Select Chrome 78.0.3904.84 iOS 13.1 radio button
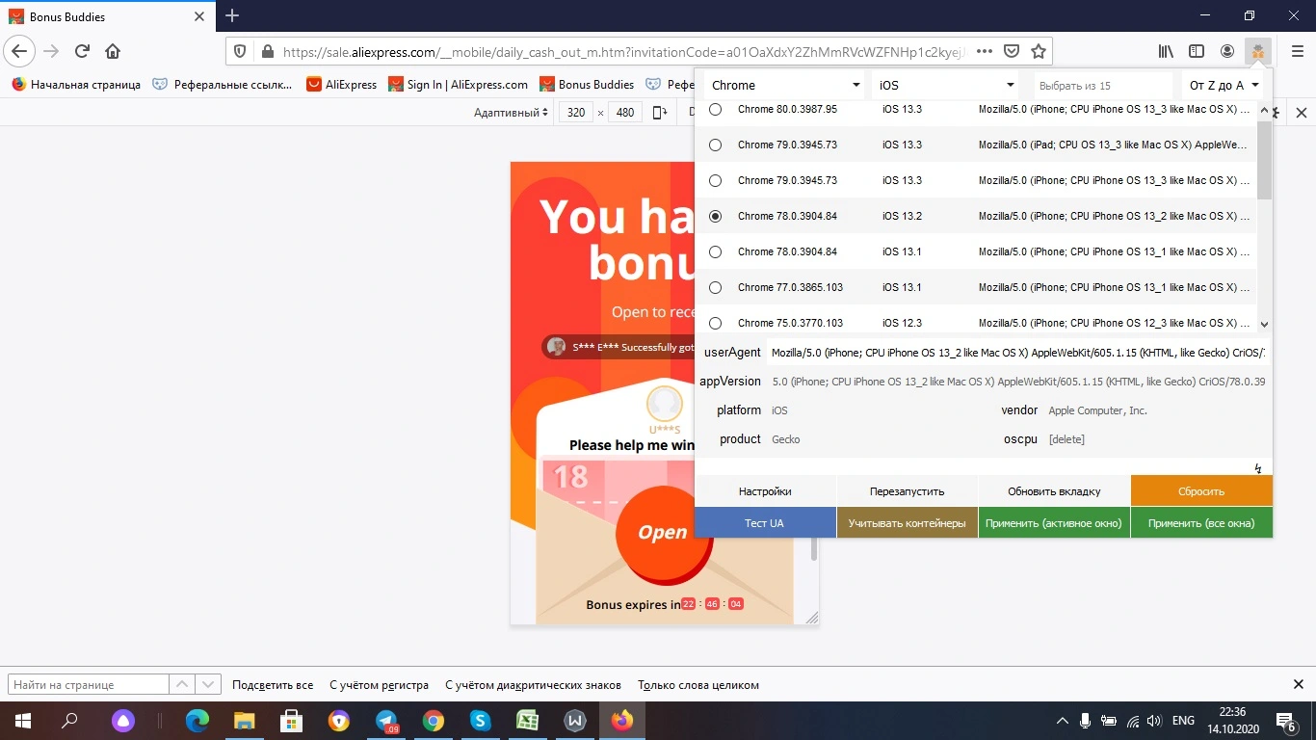1316x740 pixels. [715, 252]
